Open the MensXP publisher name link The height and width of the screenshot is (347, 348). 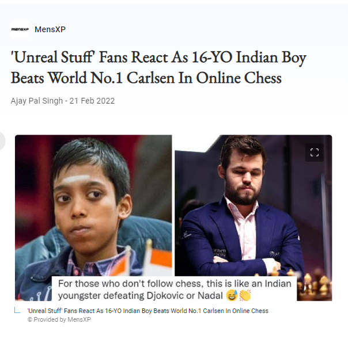[x=50, y=29]
